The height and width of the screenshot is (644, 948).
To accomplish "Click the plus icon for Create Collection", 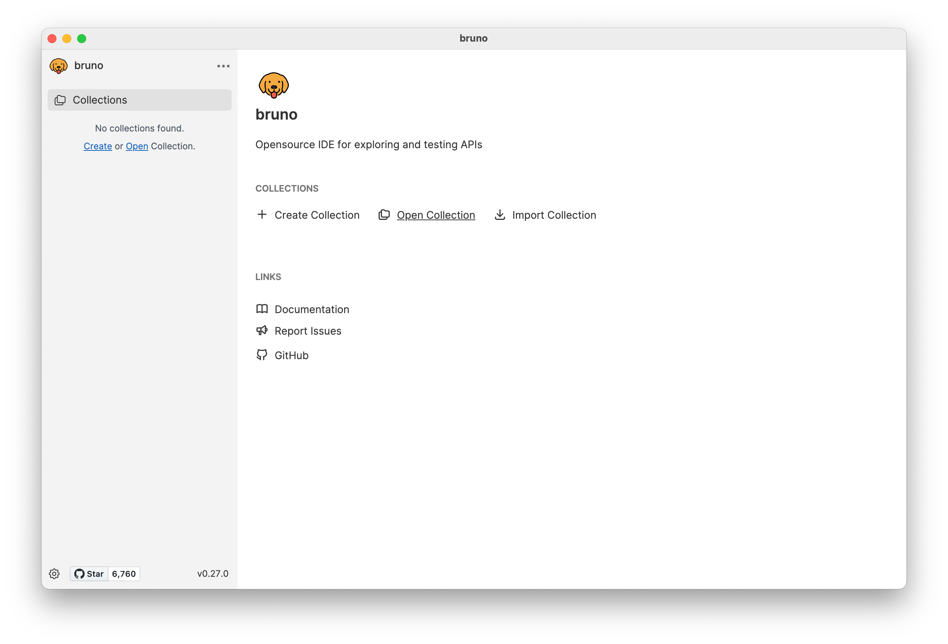I will coord(262,215).
